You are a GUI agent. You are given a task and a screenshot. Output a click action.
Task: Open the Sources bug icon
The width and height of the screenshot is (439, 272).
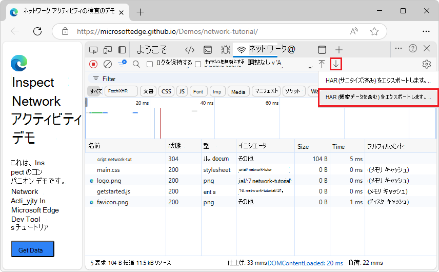click(x=225, y=50)
